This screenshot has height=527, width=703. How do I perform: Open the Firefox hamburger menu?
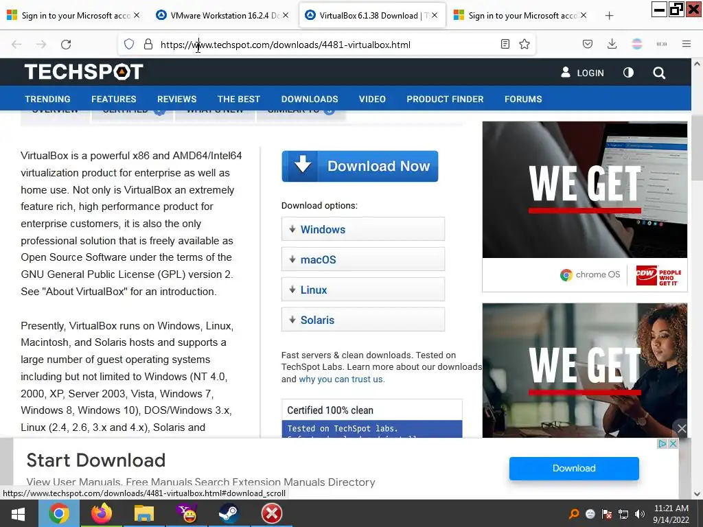687,44
